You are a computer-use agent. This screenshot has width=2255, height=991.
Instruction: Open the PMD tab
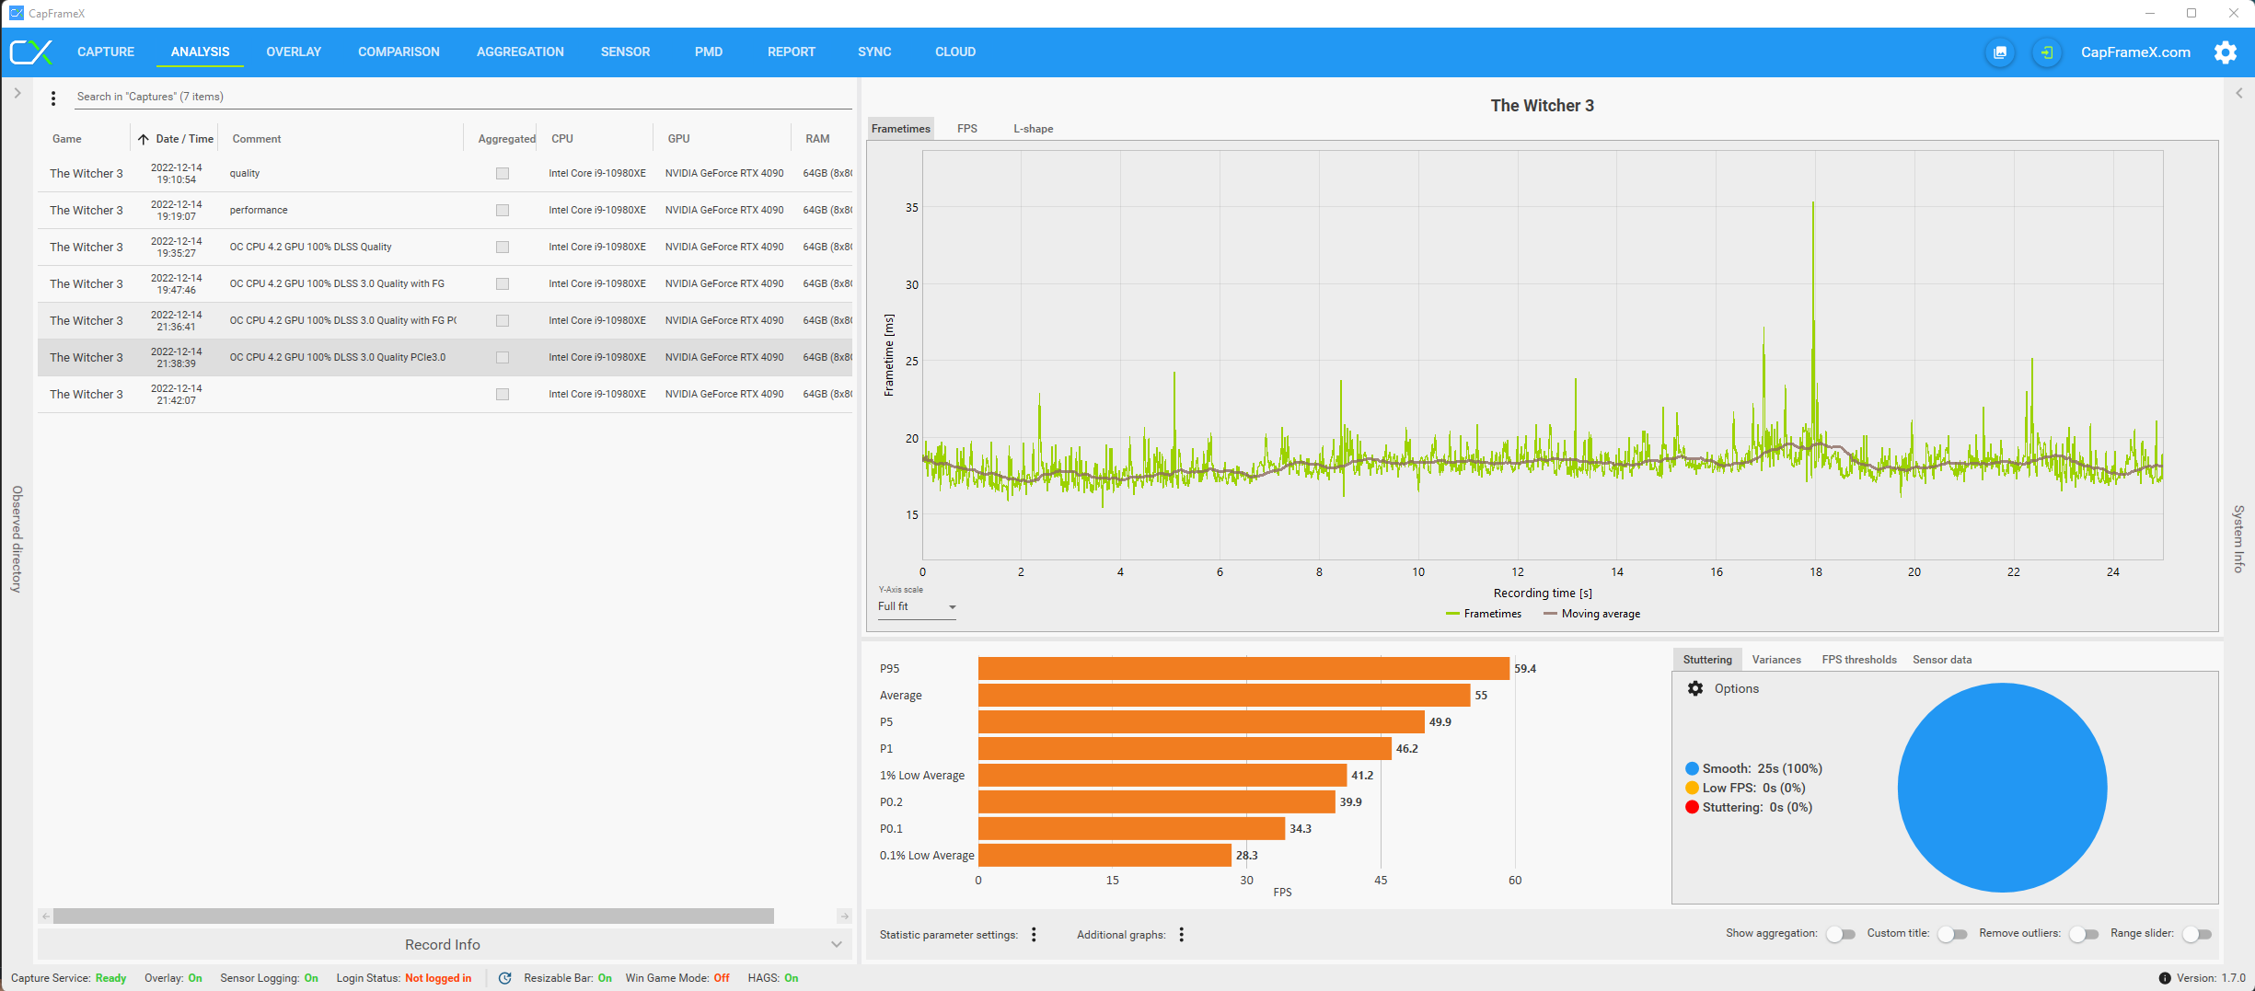coord(709,52)
